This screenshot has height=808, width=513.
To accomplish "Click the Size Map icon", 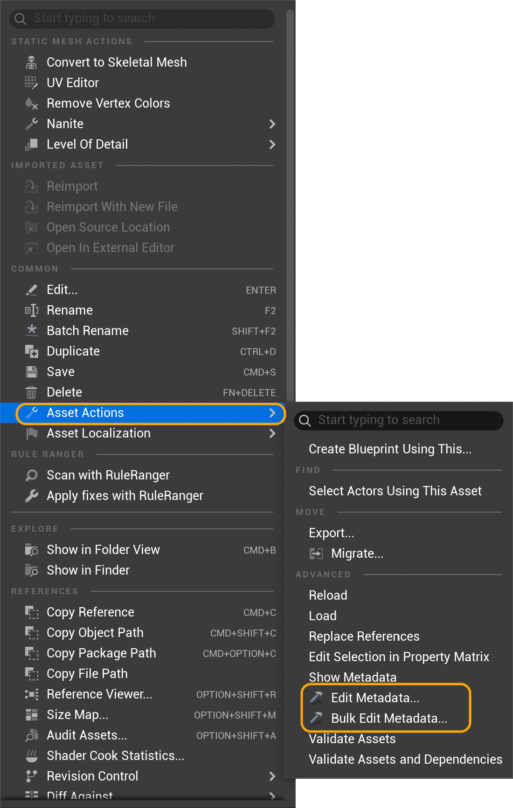I will point(31,715).
